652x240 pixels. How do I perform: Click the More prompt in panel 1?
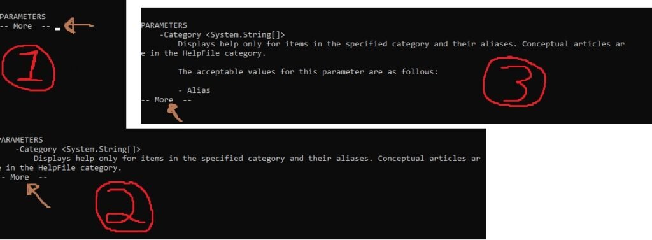25,26
